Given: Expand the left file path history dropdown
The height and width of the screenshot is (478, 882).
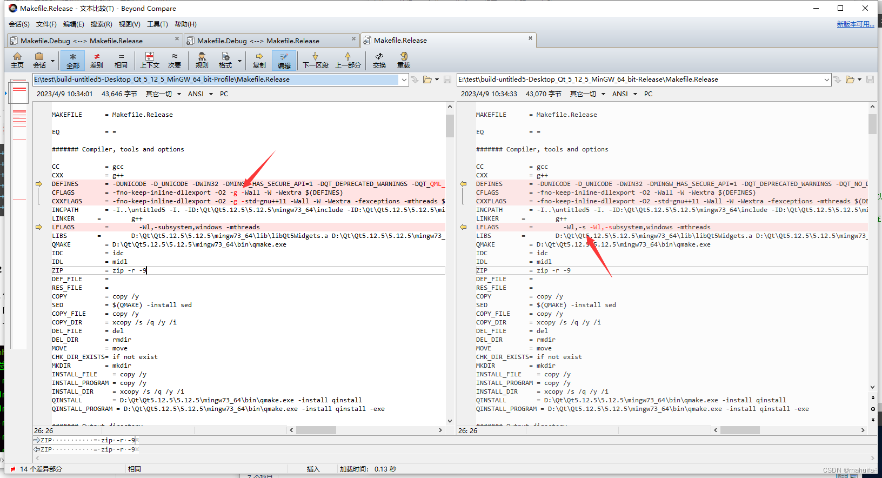Looking at the screenshot, I should click(404, 79).
